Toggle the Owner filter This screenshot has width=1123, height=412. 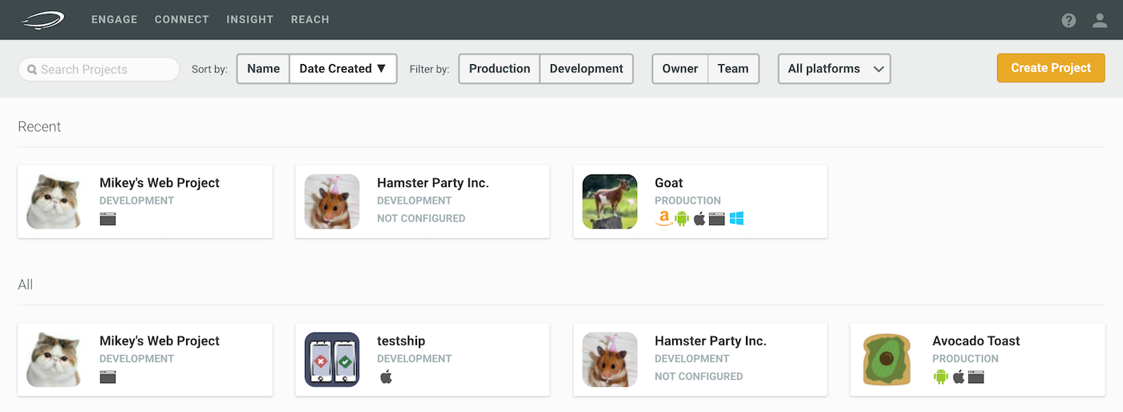point(680,69)
